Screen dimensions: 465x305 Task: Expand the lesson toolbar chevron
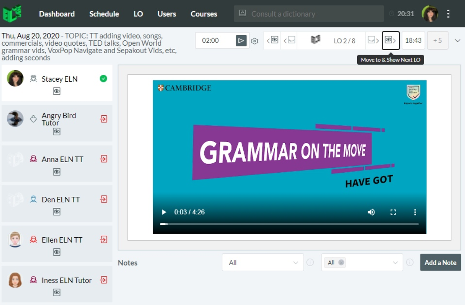click(x=457, y=41)
